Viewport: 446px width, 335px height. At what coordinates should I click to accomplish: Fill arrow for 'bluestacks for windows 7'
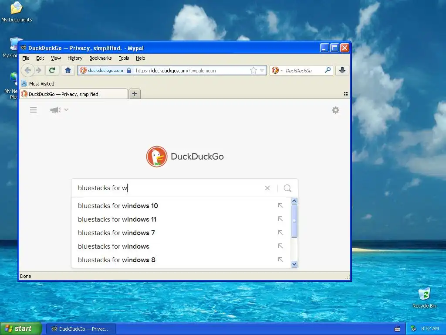pos(280,232)
